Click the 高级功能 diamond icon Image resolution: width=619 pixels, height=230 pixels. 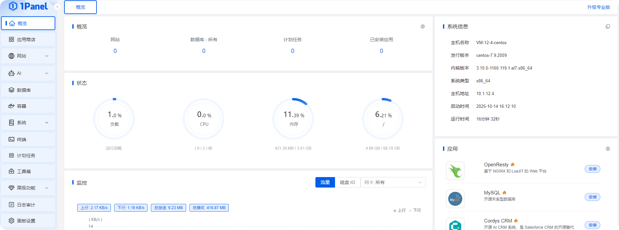[x=11, y=188]
